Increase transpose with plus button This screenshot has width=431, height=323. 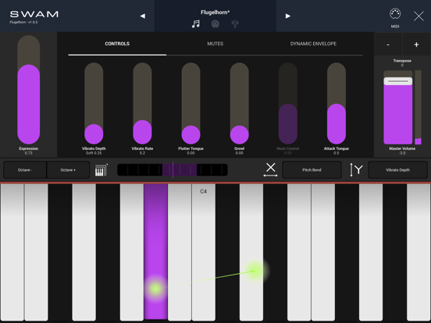(x=416, y=44)
